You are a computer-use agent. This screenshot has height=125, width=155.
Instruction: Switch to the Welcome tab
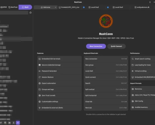click(45, 7)
